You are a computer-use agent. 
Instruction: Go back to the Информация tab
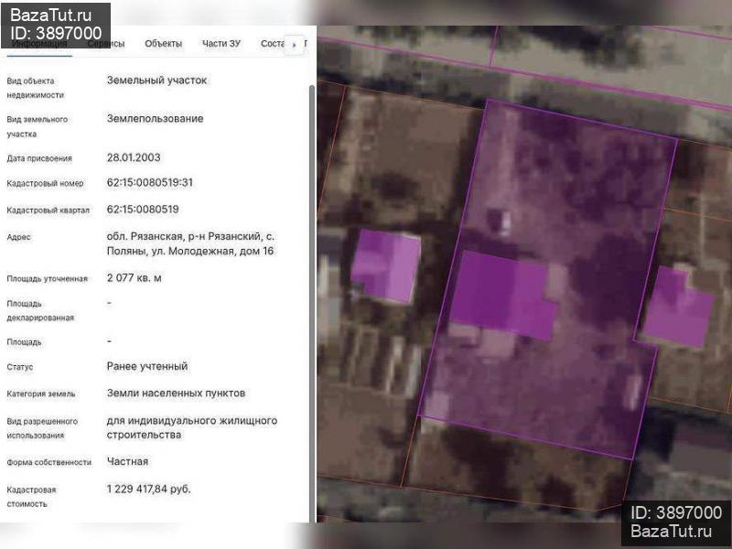click(x=39, y=43)
